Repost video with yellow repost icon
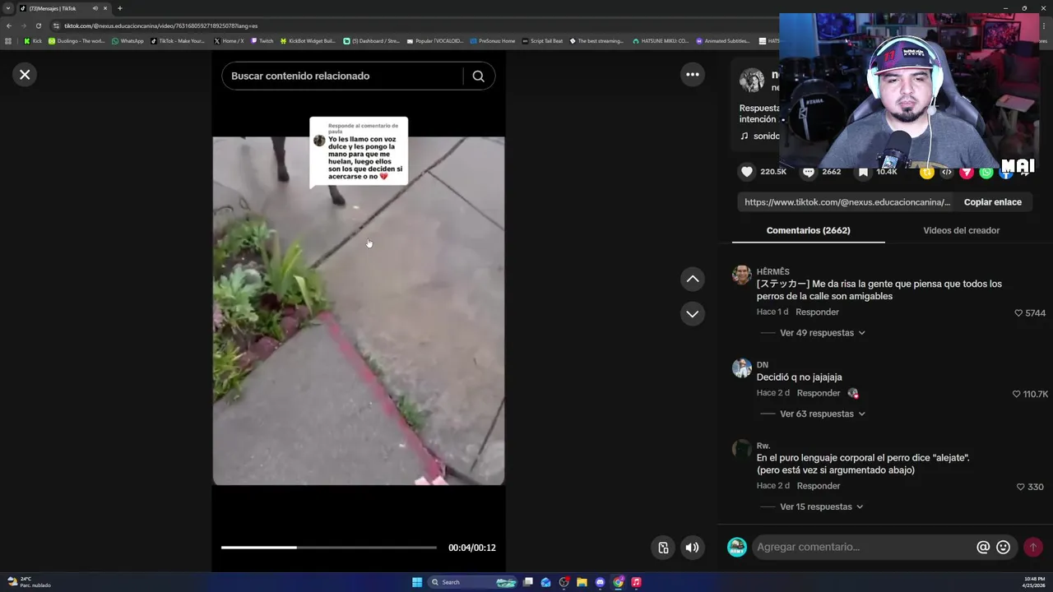The width and height of the screenshot is (1053, 592). (927, 172)
